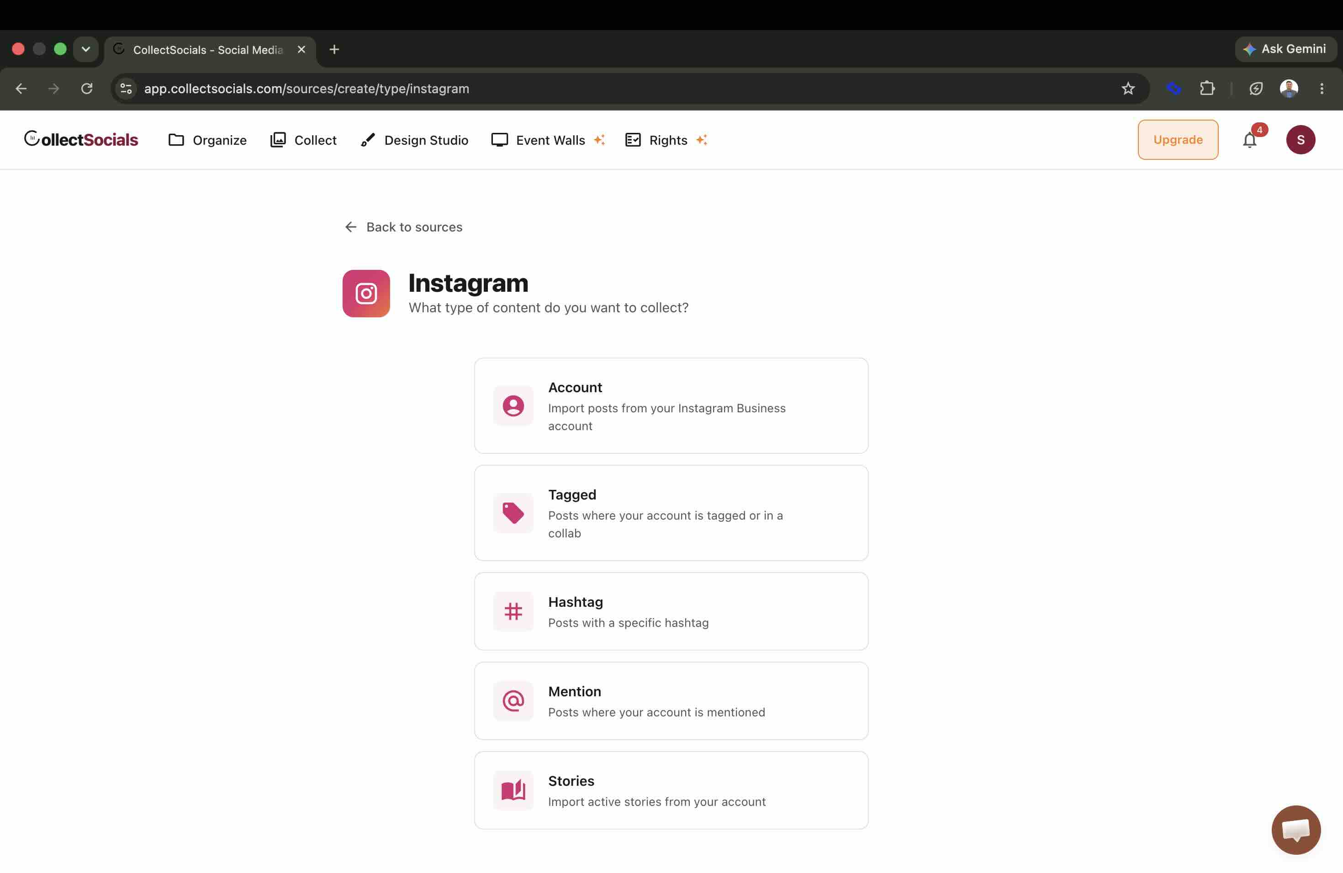Open Design Studio from navigation
The image size is (1343, 873).
coord(414,140)
